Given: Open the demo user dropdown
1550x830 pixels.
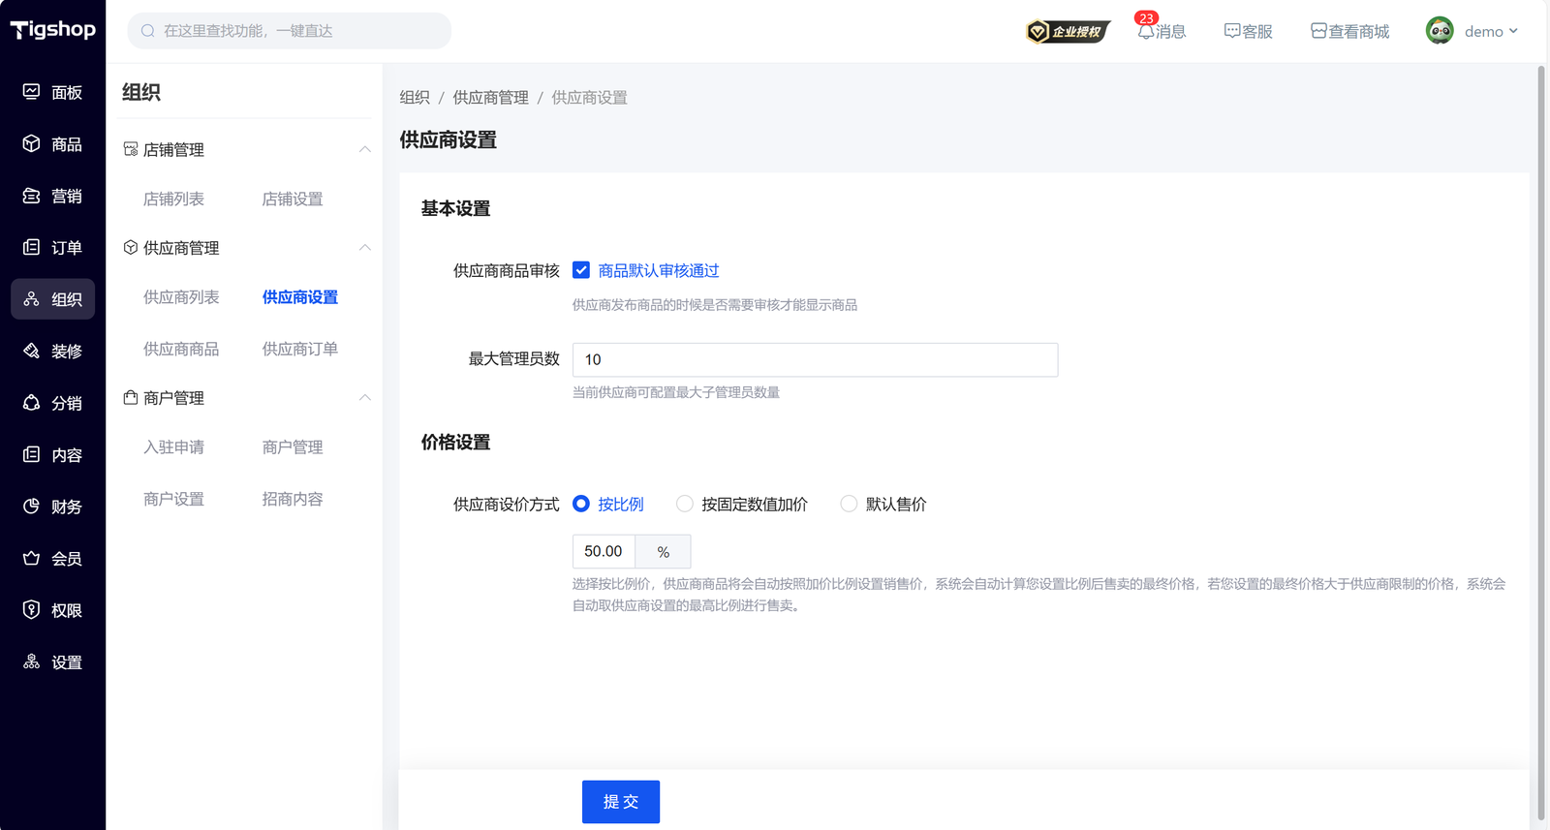Looking at the screenshot, I should (1472, 31).
